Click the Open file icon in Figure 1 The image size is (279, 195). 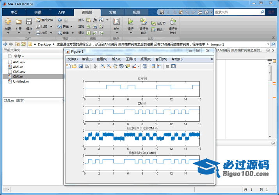point(75,66)
